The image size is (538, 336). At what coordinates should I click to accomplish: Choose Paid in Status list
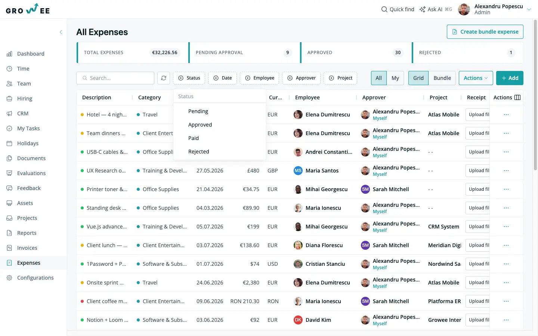[220, 138]
